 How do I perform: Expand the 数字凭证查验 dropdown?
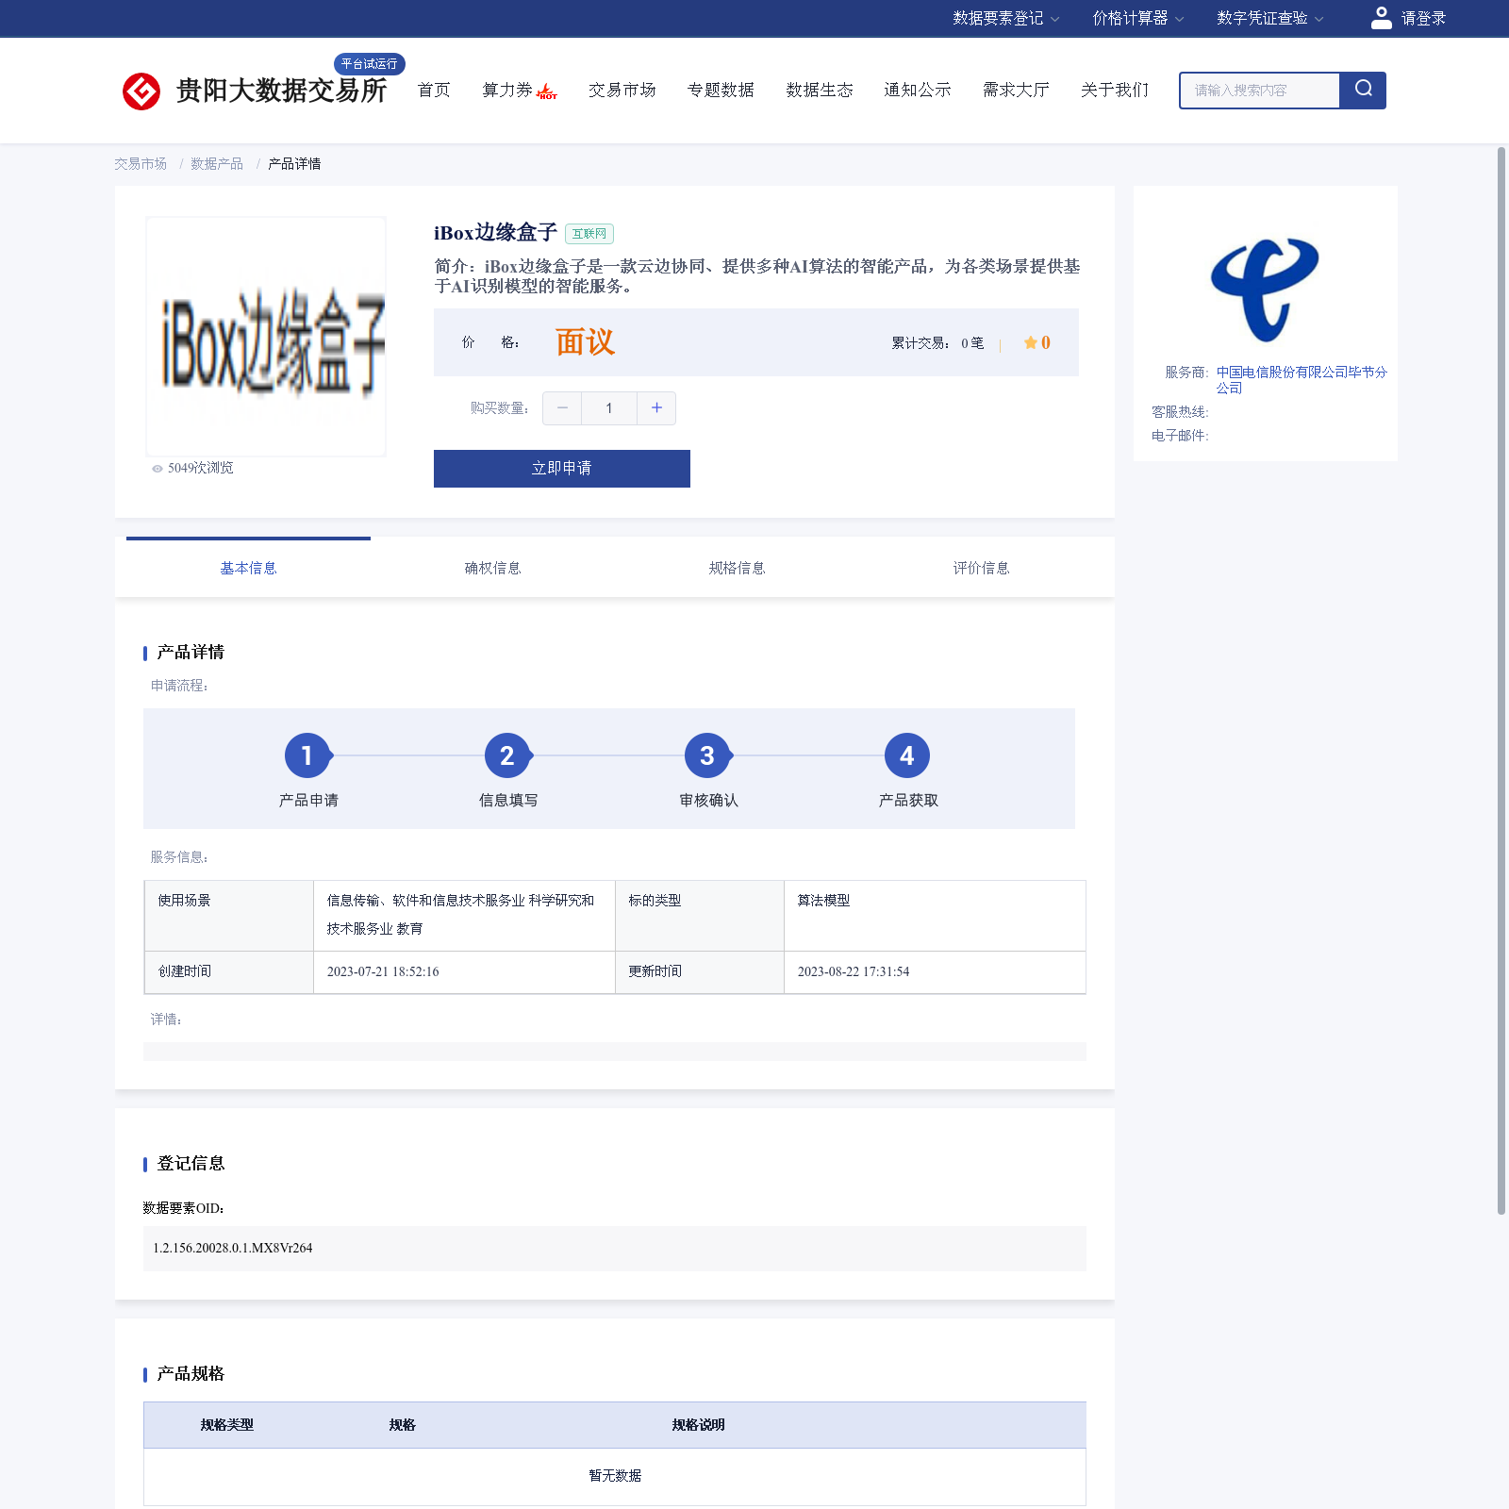[1269, 18]
